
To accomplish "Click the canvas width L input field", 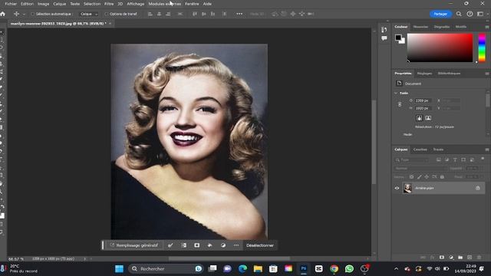I will 423,100.
